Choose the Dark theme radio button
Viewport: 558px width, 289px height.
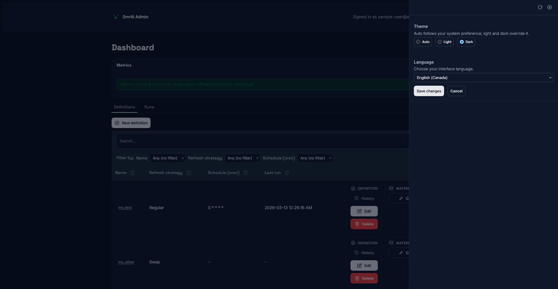click(x=462, y=42)
